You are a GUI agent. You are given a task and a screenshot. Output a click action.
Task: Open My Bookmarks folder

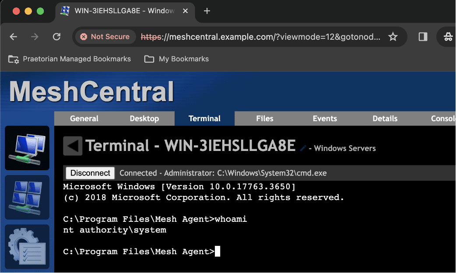click(176, 59)
